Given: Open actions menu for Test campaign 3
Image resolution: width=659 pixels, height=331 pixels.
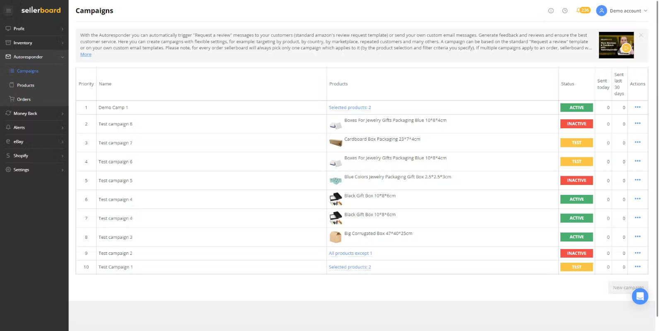Looking at the screenshot, I should click(x=637, y=237).
